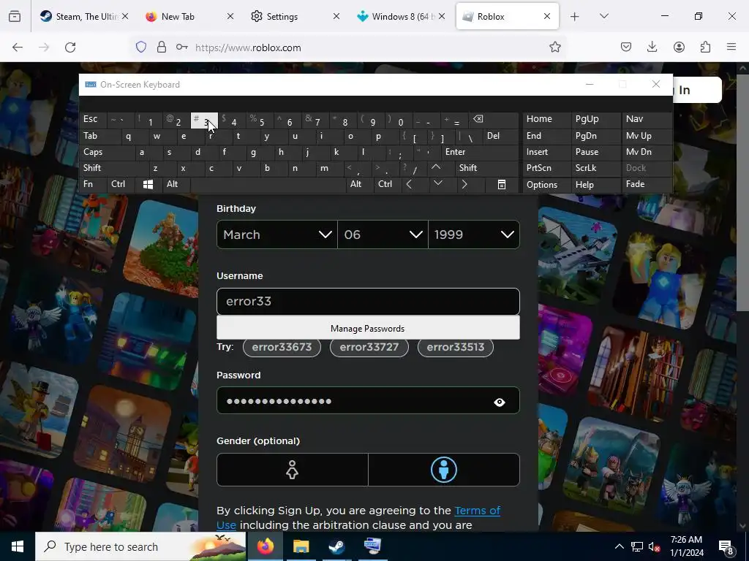Screen dimensions: 749x561
Task: Open the Firefox account icon
Action: coord(679,47)
